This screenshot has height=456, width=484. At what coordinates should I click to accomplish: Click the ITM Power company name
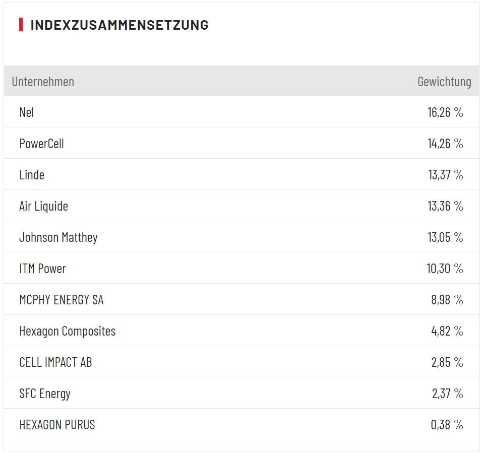coord(42,269)
